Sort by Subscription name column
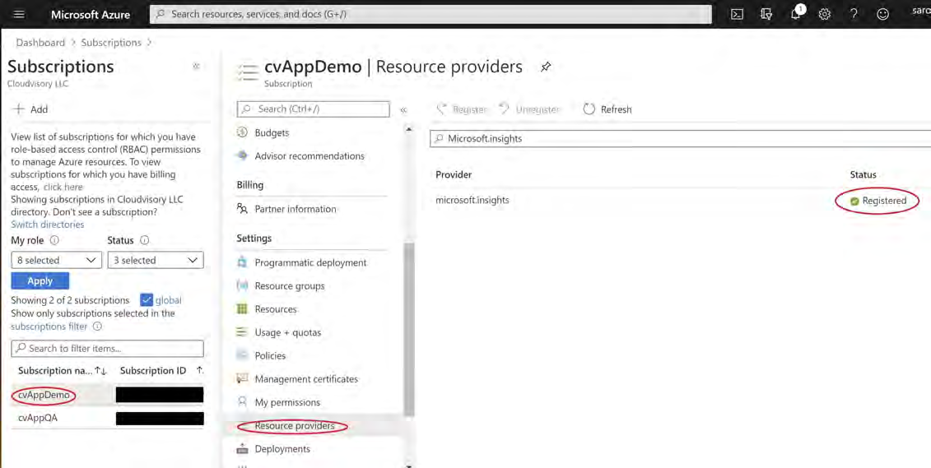This screenshot has height=468, width=931. coord(62,371)
